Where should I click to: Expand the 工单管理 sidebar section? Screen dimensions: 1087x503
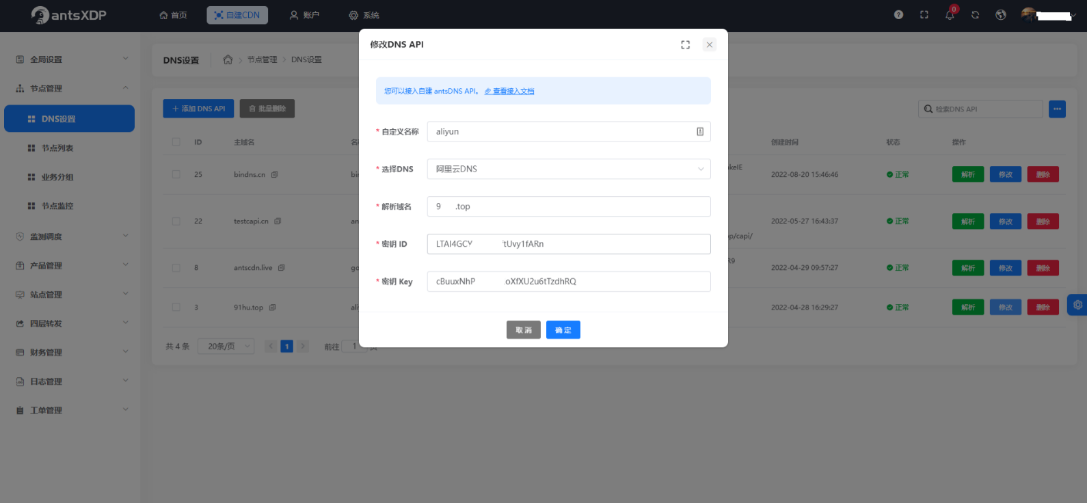pos(70,410)
